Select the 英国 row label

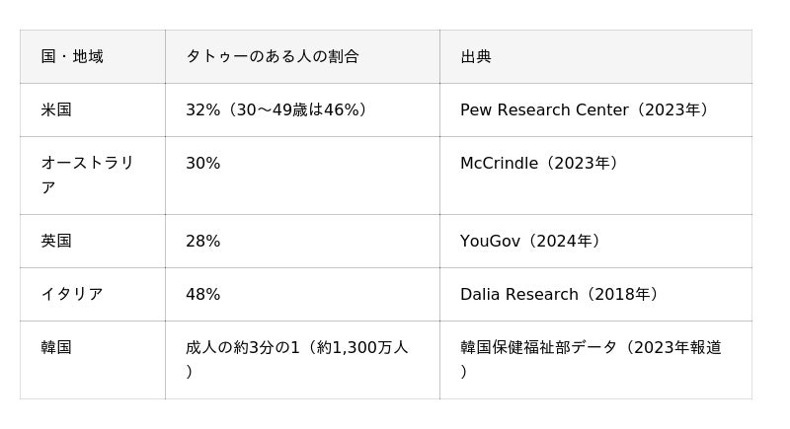pos(93,241)
